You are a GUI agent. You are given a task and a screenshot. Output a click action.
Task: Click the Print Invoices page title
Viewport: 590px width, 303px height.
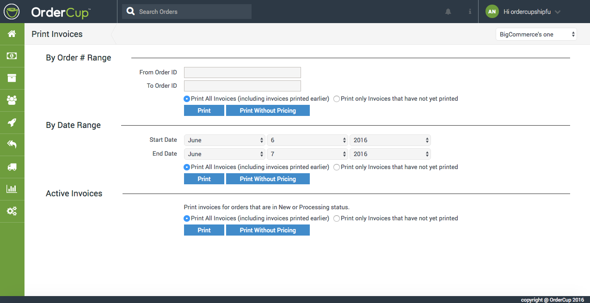tap(57, 34)
